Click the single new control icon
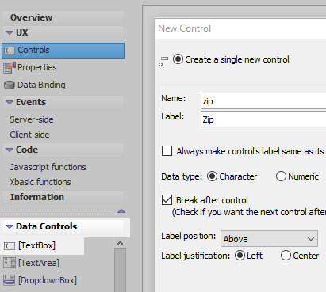This screenshot has height=292, width=326. [163, 62]
